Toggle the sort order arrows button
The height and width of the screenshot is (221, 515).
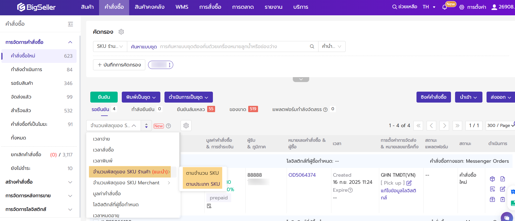146,126
